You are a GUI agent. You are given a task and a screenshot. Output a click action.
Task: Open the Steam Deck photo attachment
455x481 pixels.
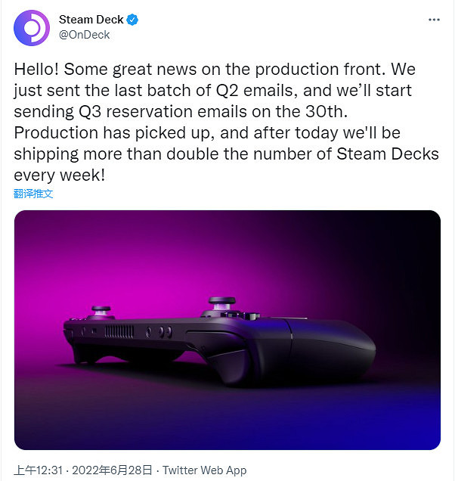(227, 330)
